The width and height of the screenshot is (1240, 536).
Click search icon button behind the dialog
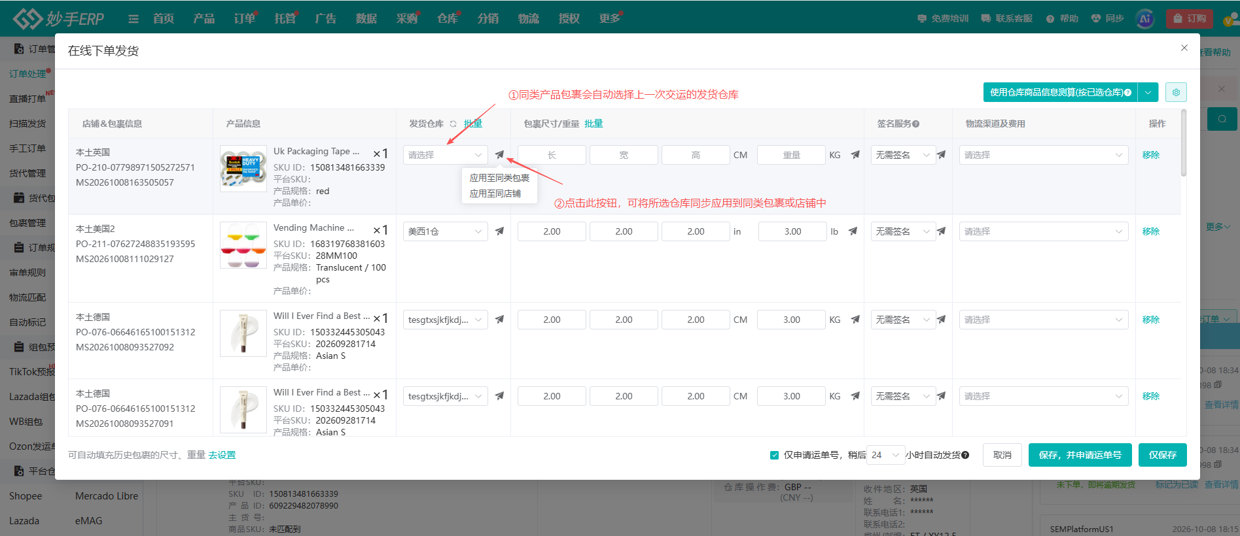1222,119
